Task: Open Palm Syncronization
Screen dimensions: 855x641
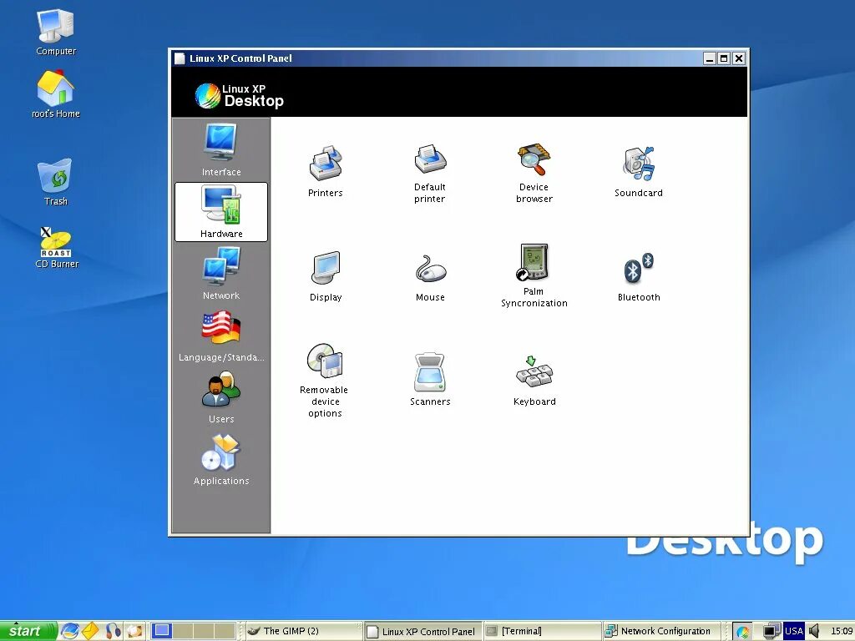Action: coord(534,275)
